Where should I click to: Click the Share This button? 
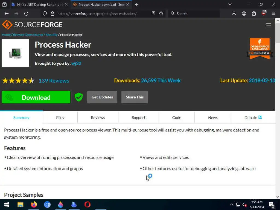point(135,97)
